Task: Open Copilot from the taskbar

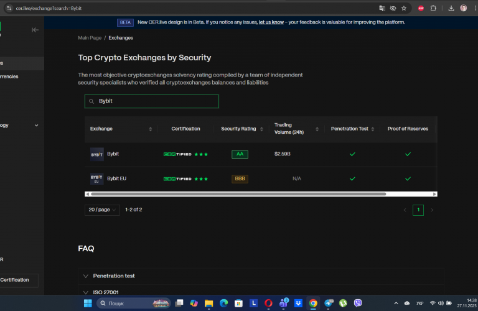Action: (x=194, y=303)
